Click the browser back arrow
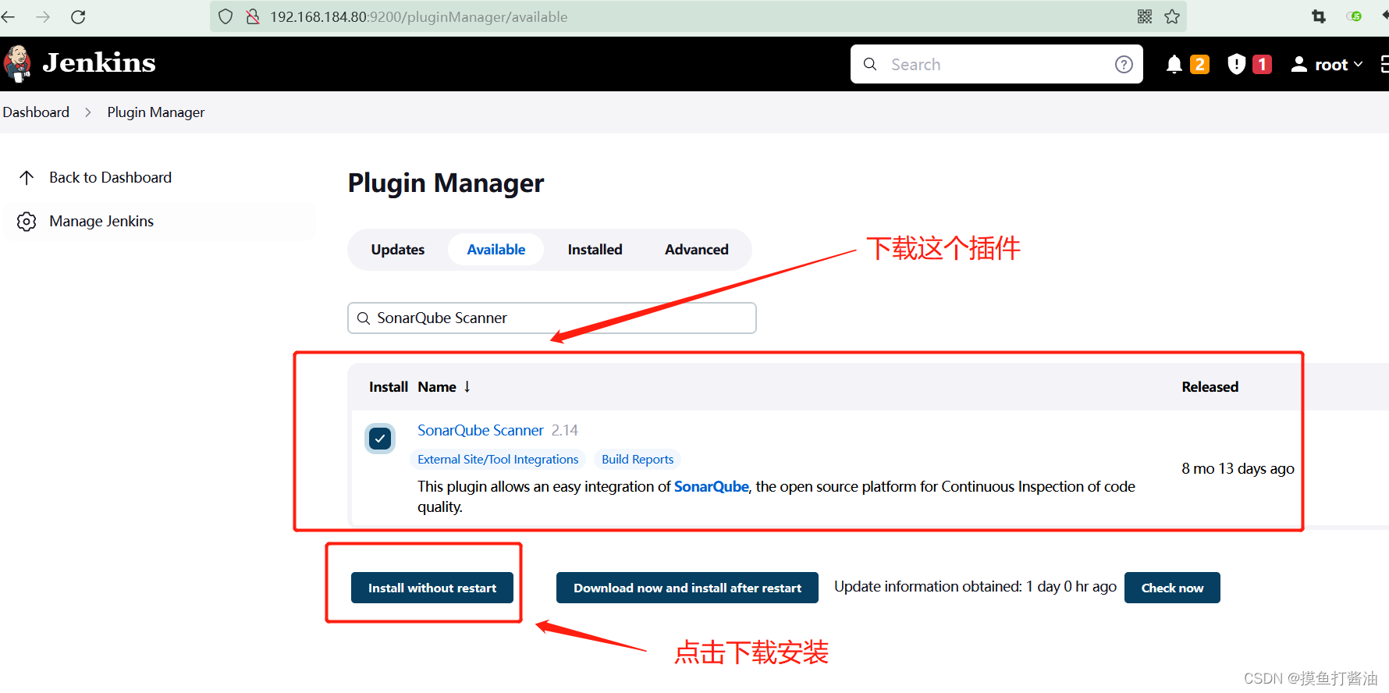Viewport: 1389px width, 693px height. (x=8, y=16)
